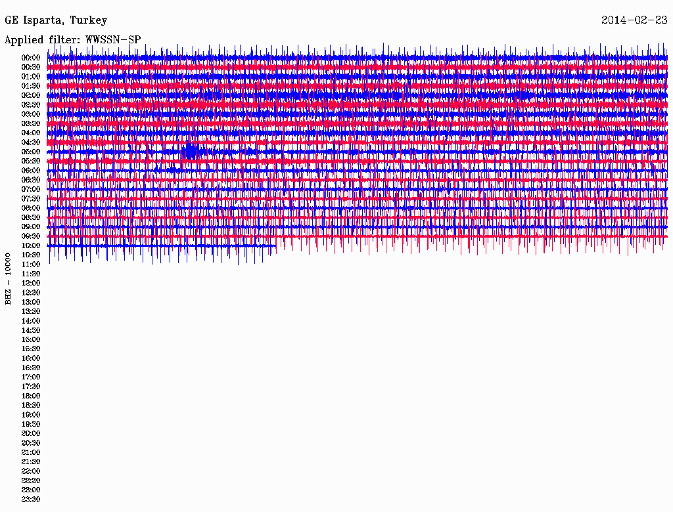Select the 14:30 time label
This screenshot has width=673, height=512.
click(31, 331)
